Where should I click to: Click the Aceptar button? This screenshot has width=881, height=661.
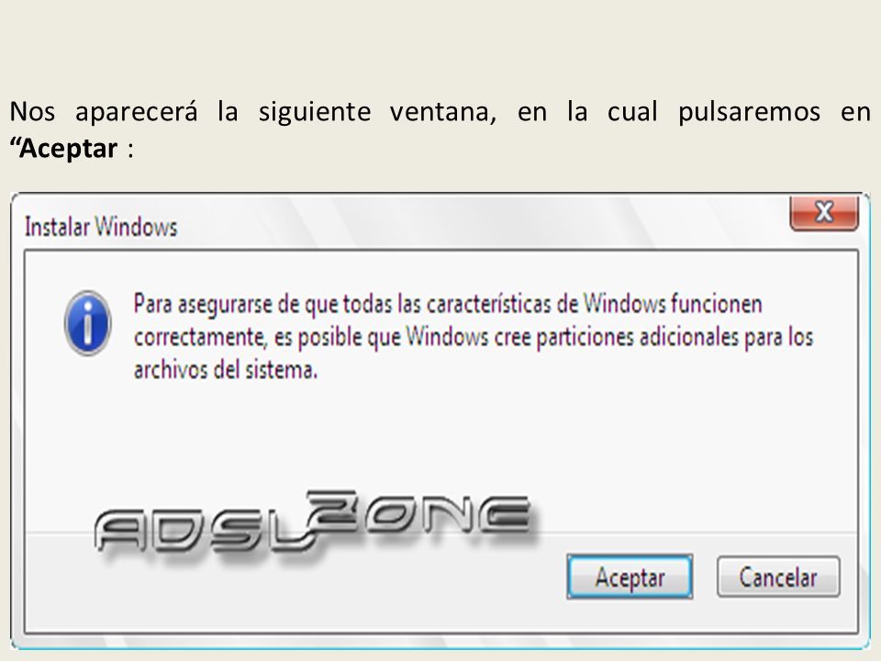point(630,577)
